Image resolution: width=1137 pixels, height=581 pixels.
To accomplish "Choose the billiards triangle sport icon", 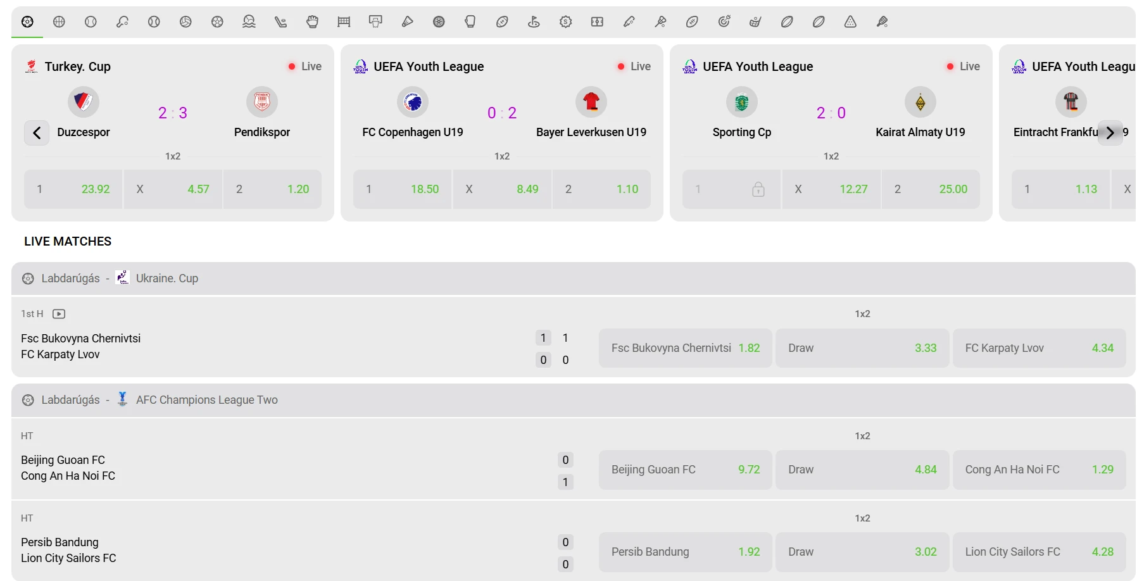I will [x=850, y=22].
